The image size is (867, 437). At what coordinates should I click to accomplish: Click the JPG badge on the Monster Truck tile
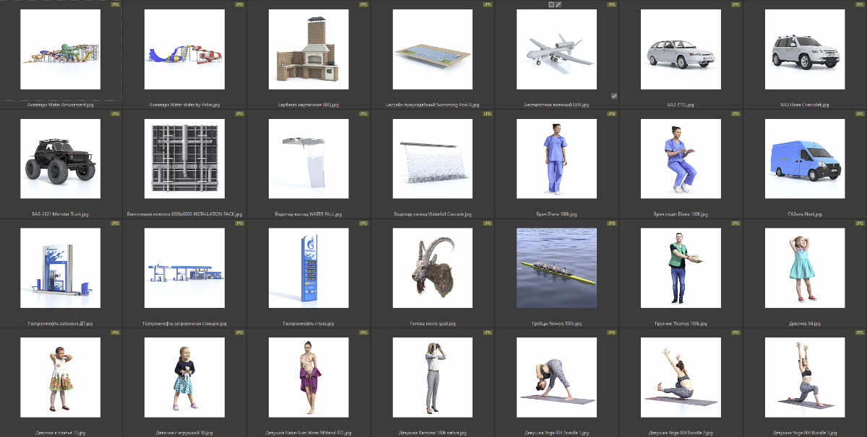pos(116,114)
